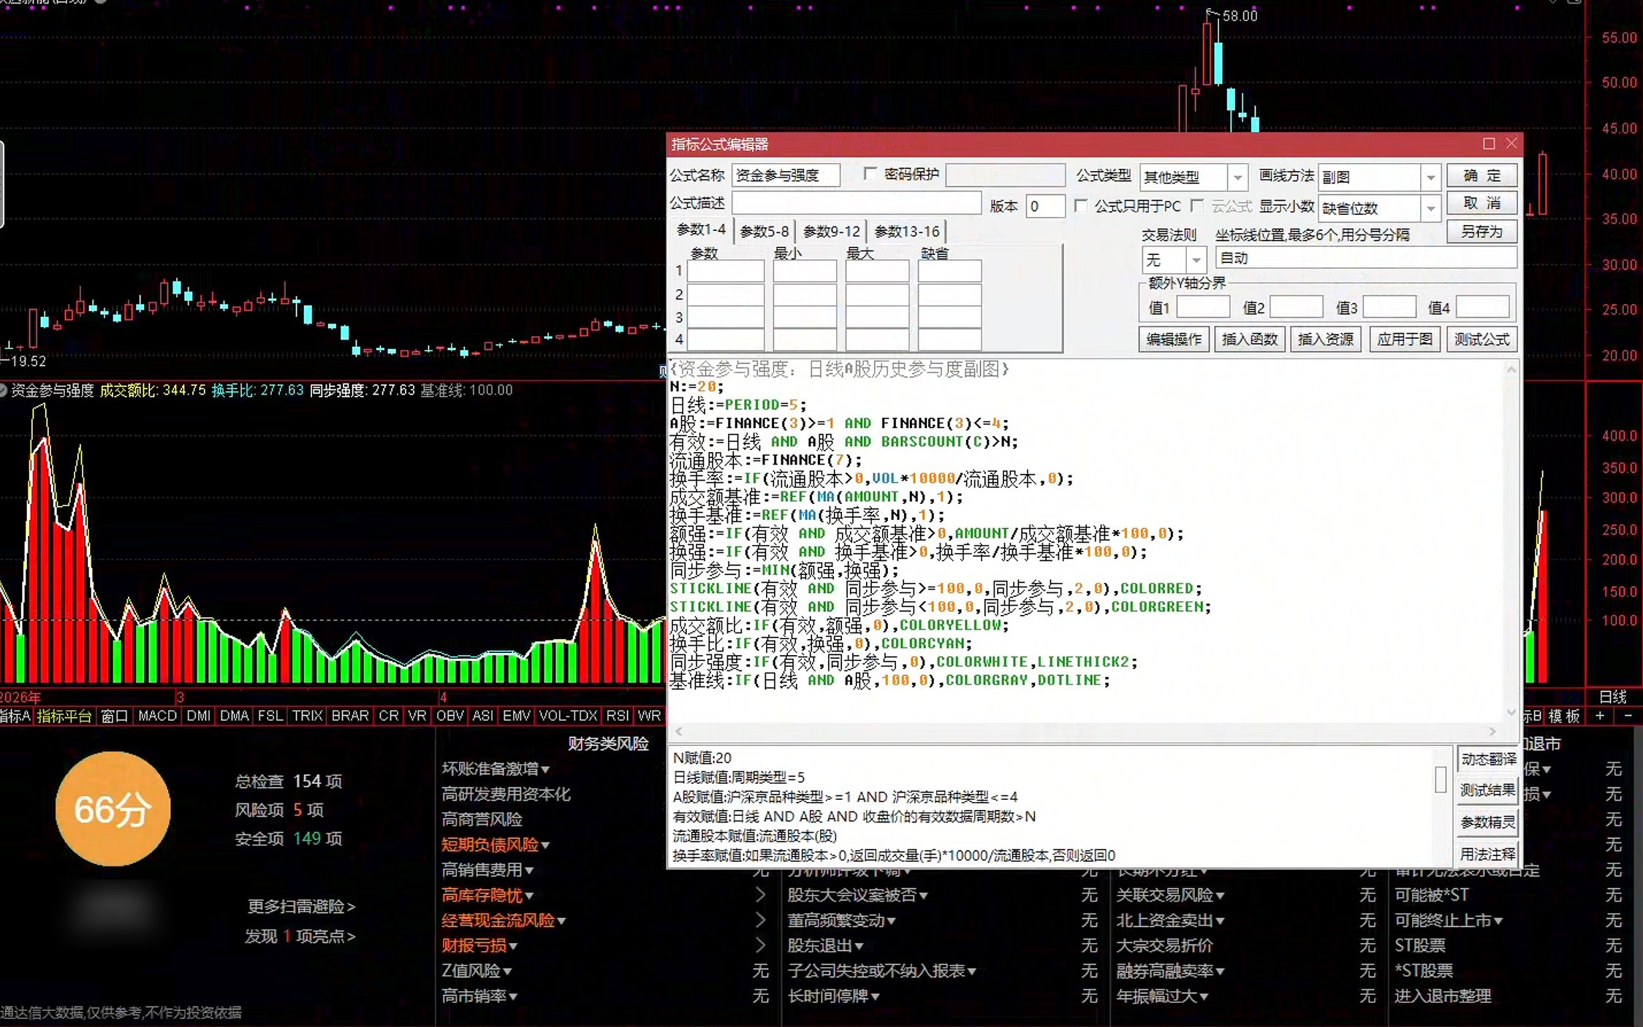Run 测试公式 button

[1481, 340]
